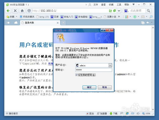The image size is (159, 120).
Task: Click into the 密码 password field
Action: pyautogui.click(x=93, y=70)
